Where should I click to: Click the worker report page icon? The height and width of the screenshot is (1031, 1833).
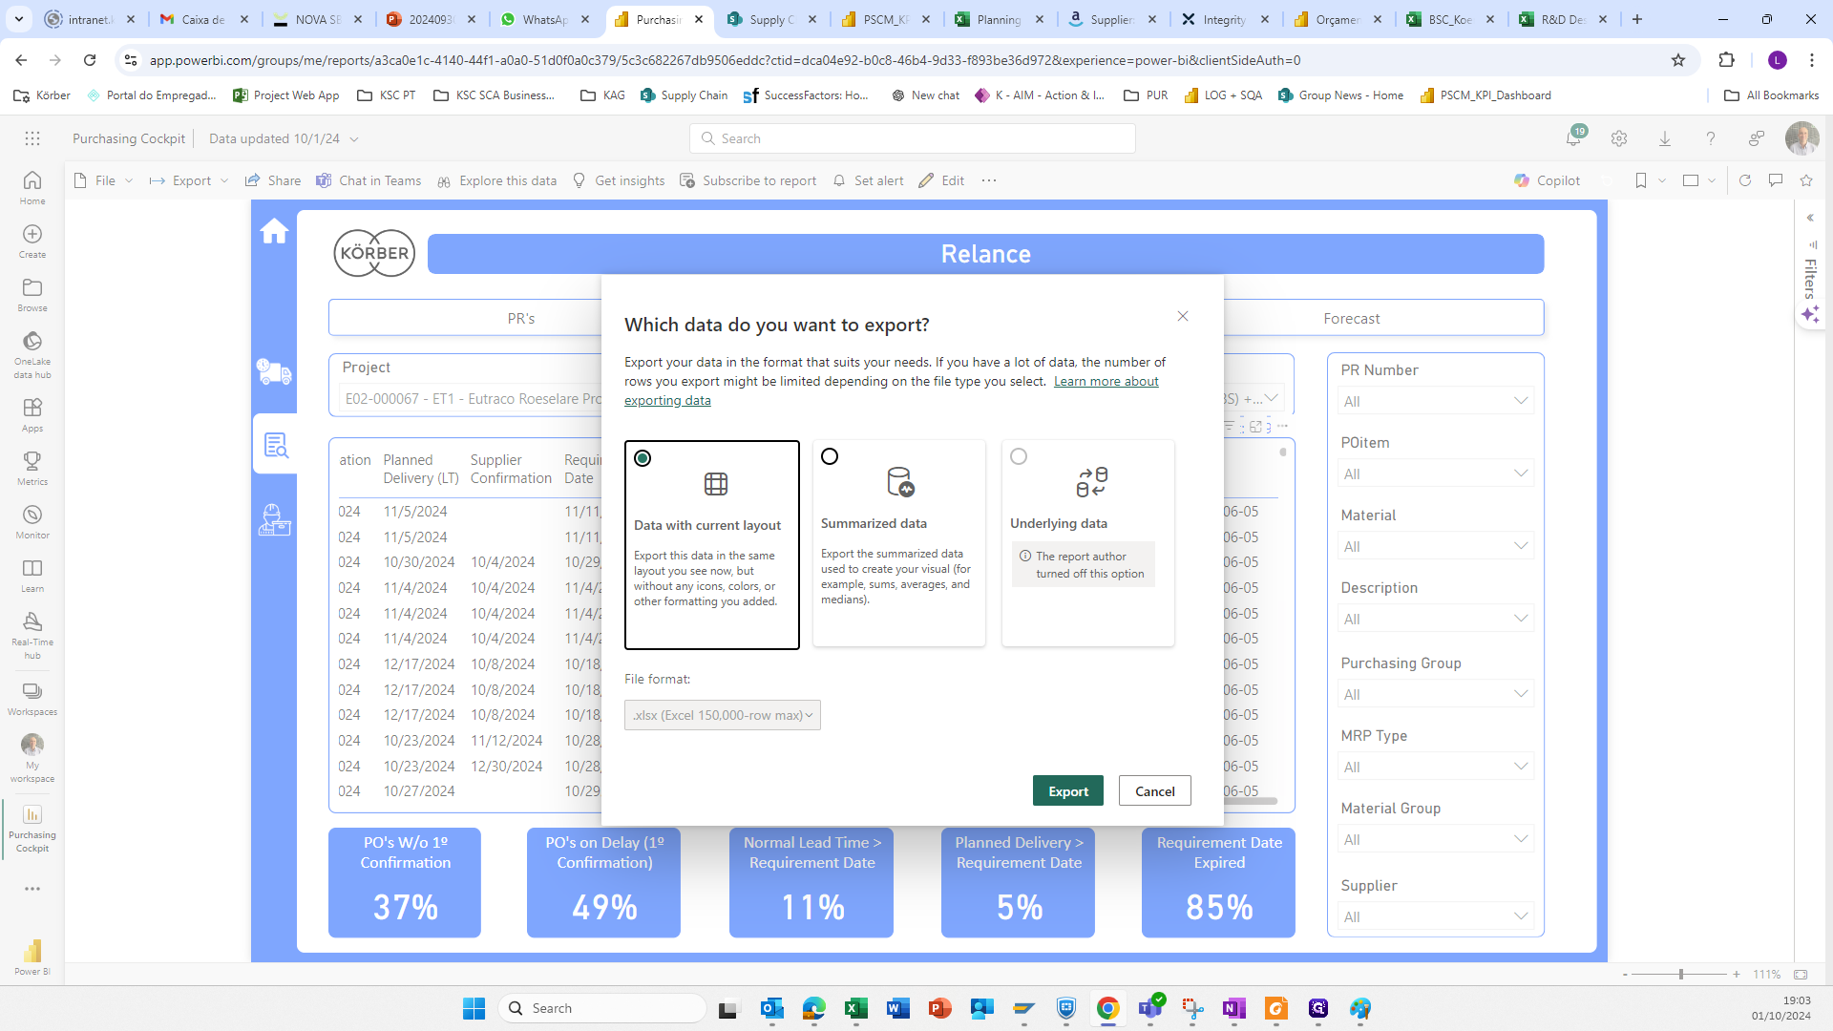pos(274,520)
